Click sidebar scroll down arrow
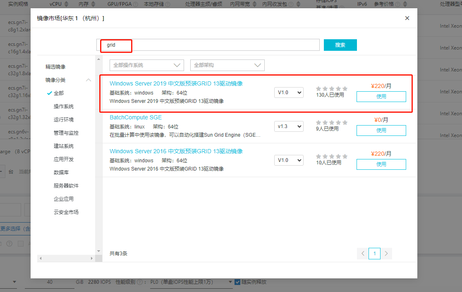Viewport: 462px width, 292px height. click(x=99, y=251)
